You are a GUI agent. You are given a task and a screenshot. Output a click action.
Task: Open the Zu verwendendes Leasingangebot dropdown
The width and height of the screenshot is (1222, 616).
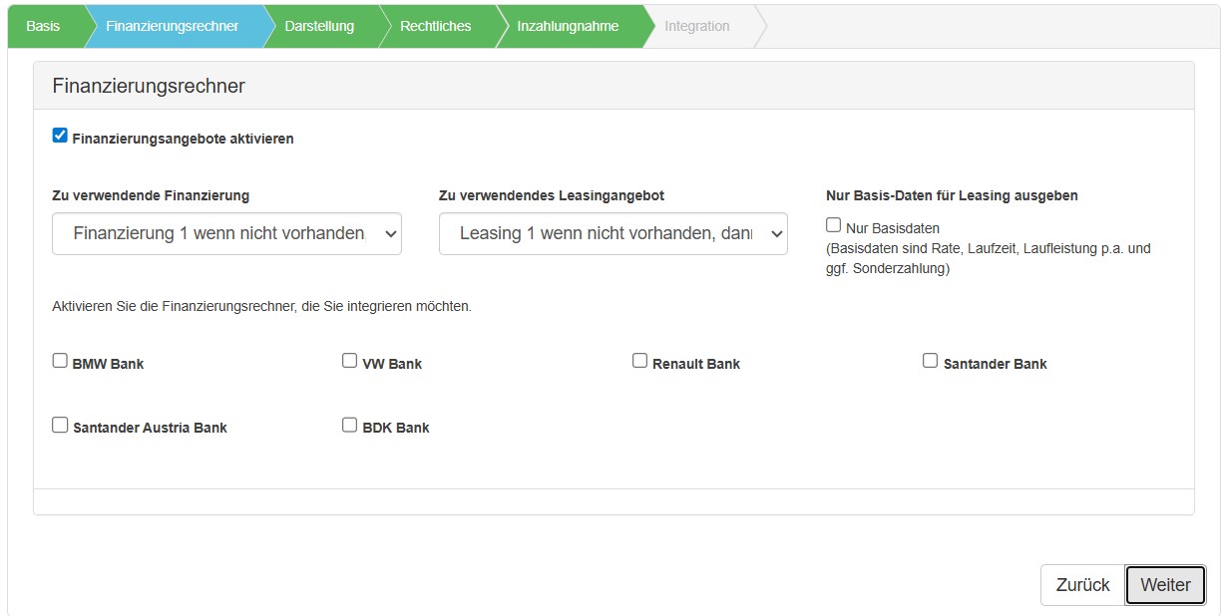(612, 233)
